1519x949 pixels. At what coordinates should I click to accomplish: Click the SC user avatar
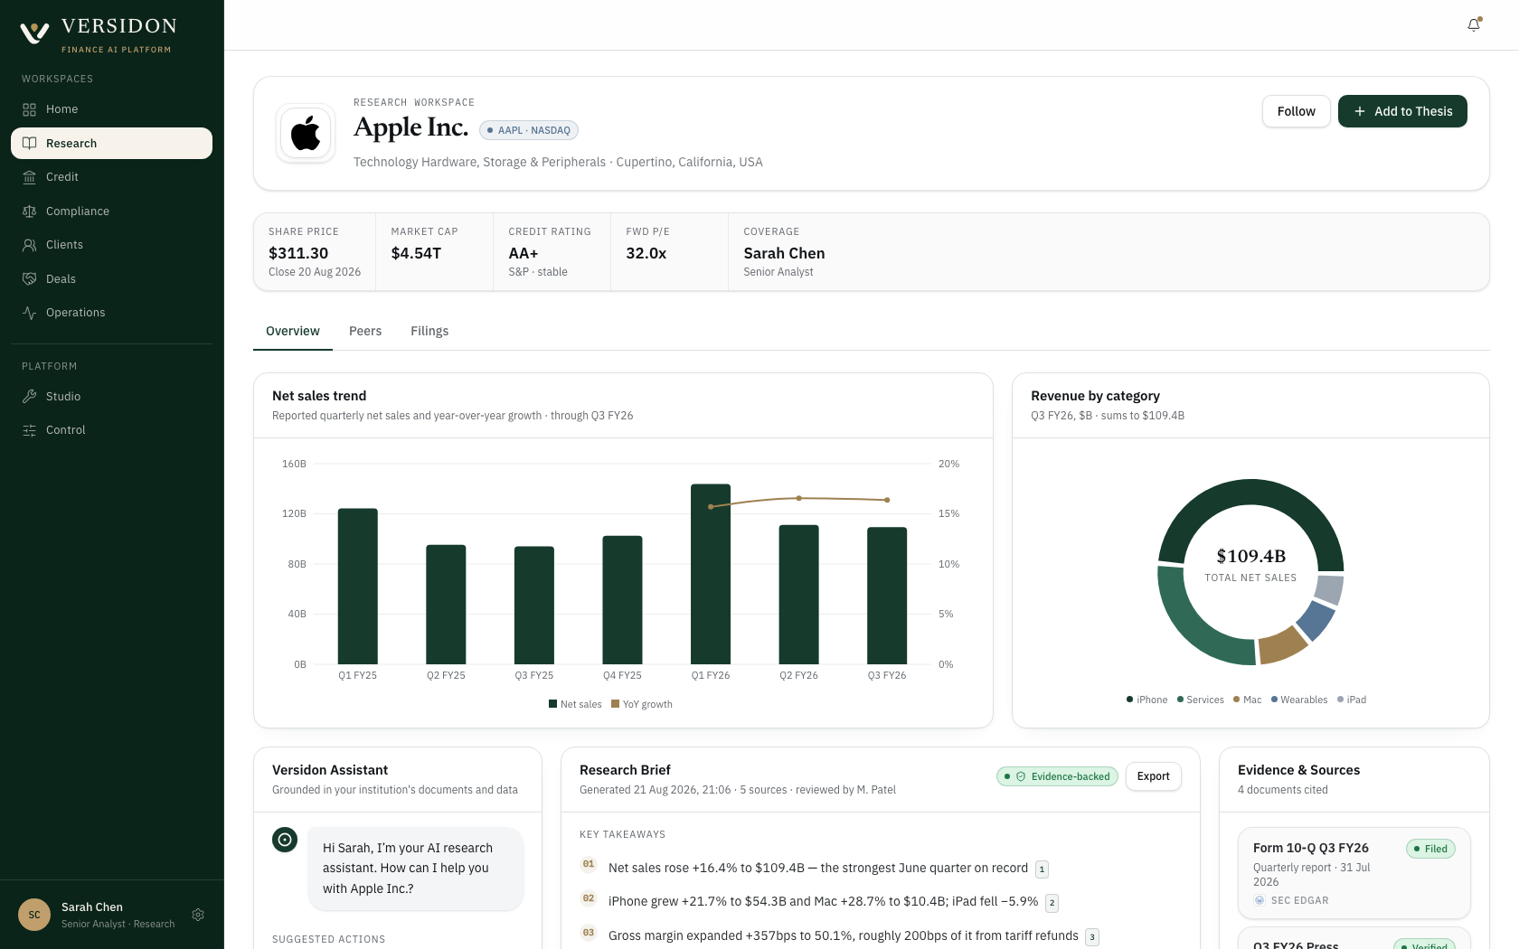pos(34,915)
